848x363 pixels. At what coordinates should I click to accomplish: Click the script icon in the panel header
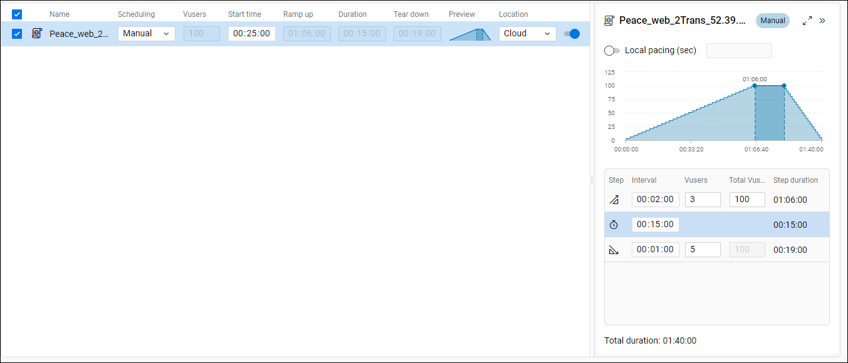click(x=609, y=21)
